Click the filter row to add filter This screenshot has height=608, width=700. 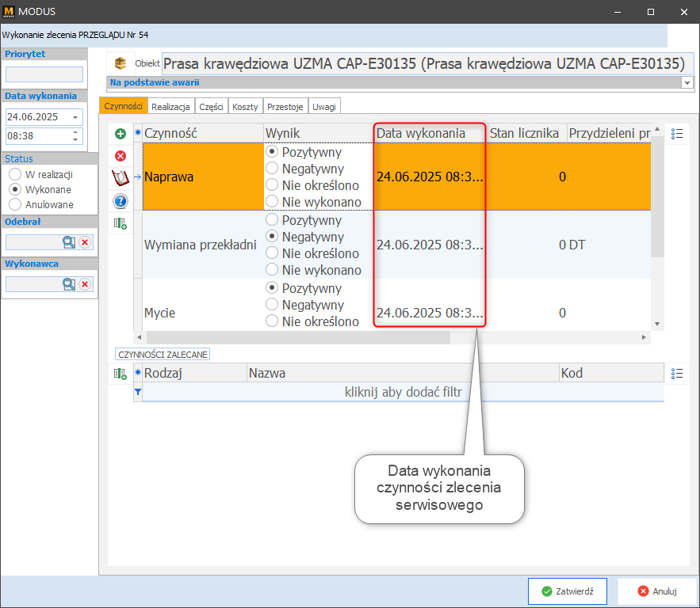coord(403,391)
